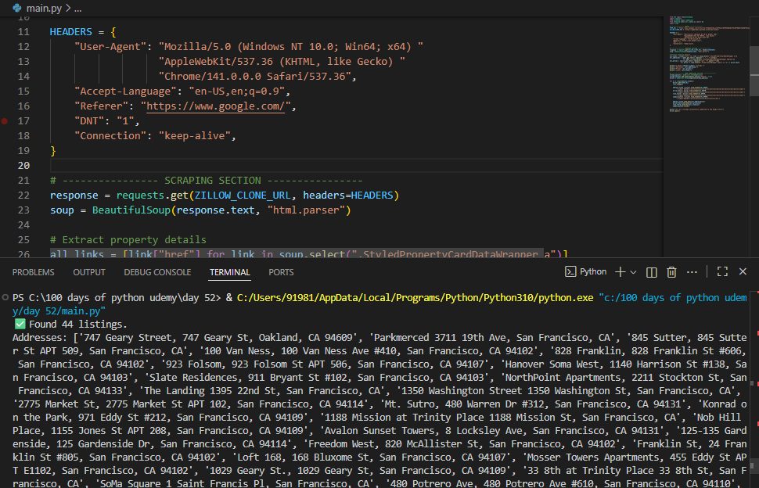
Task: Open panel more actions ellipsis menu
Action: click(x=692, y=272)
